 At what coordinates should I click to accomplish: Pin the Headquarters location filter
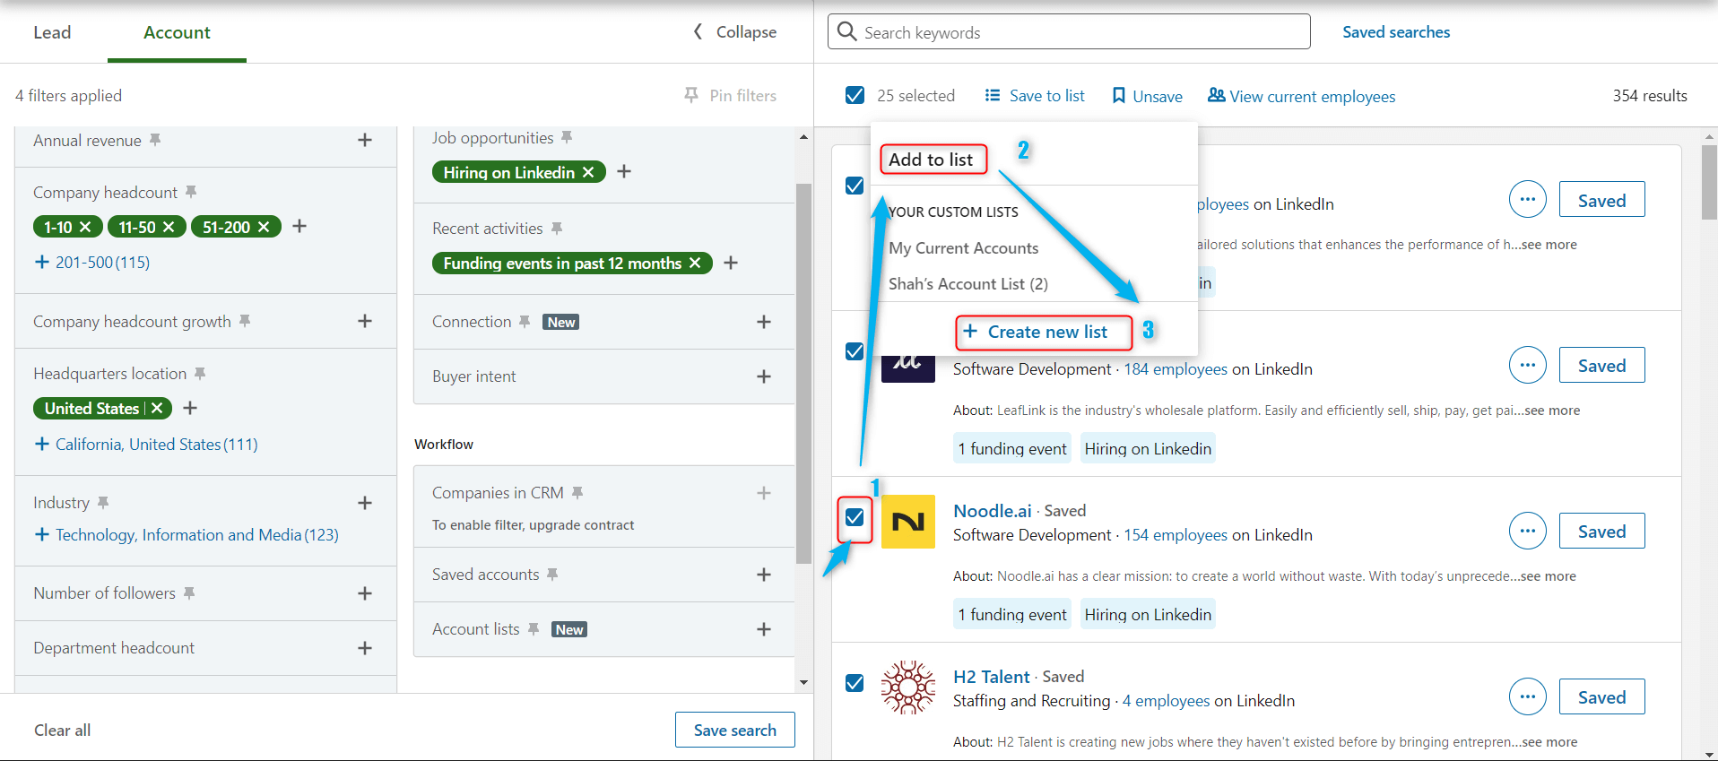coord(200,373)
